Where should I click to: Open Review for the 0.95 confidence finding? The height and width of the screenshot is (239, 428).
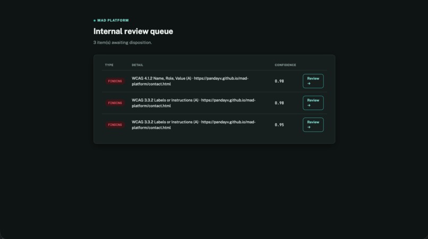[x=313, y=125]
